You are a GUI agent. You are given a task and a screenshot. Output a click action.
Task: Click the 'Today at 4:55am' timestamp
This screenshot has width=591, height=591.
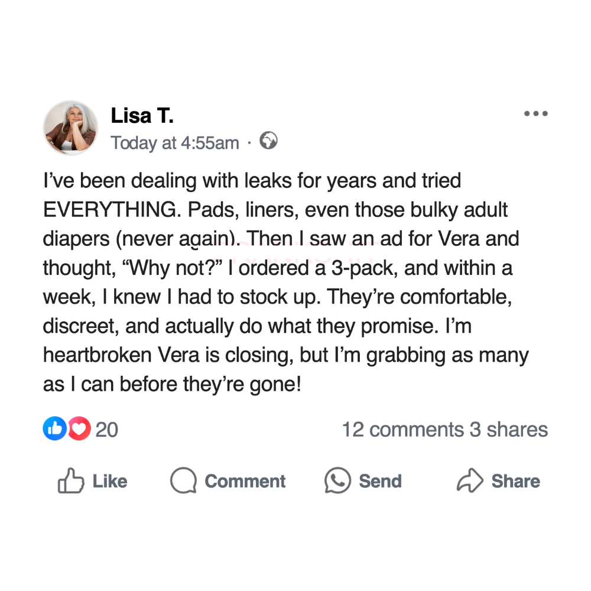(175, 142)
